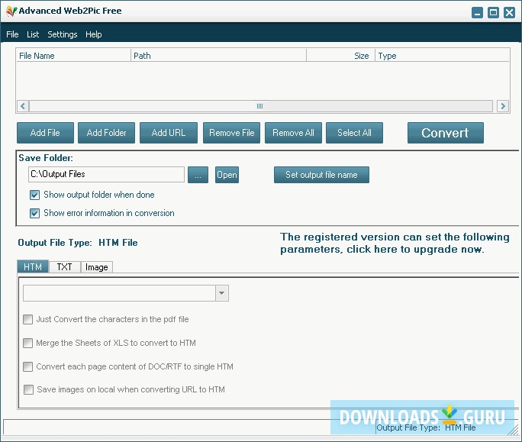This screenshot has height=442, width=522.
Task: Open the output folder with Open button
Action: [x=227, y=175]
